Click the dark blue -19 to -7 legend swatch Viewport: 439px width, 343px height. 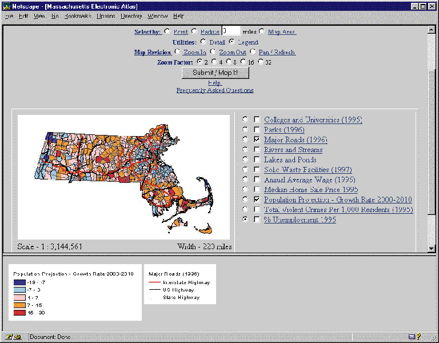(20, 282)
